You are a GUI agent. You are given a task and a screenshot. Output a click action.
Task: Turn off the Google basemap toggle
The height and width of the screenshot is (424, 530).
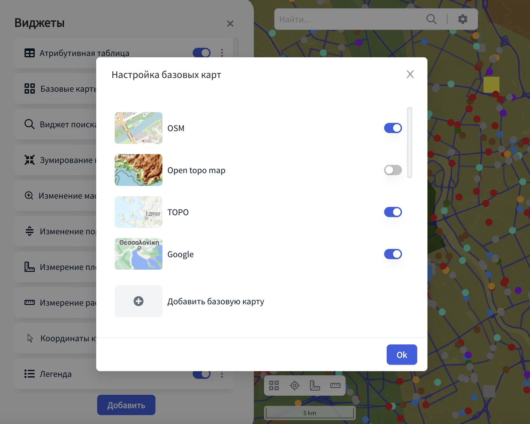coord(393,254)
